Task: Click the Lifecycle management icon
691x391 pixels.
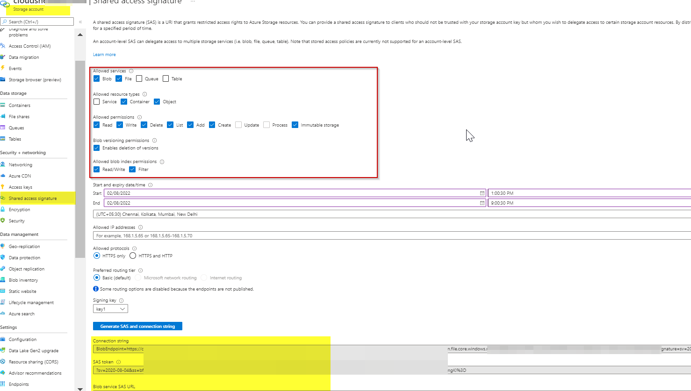Action: point(3,302)
